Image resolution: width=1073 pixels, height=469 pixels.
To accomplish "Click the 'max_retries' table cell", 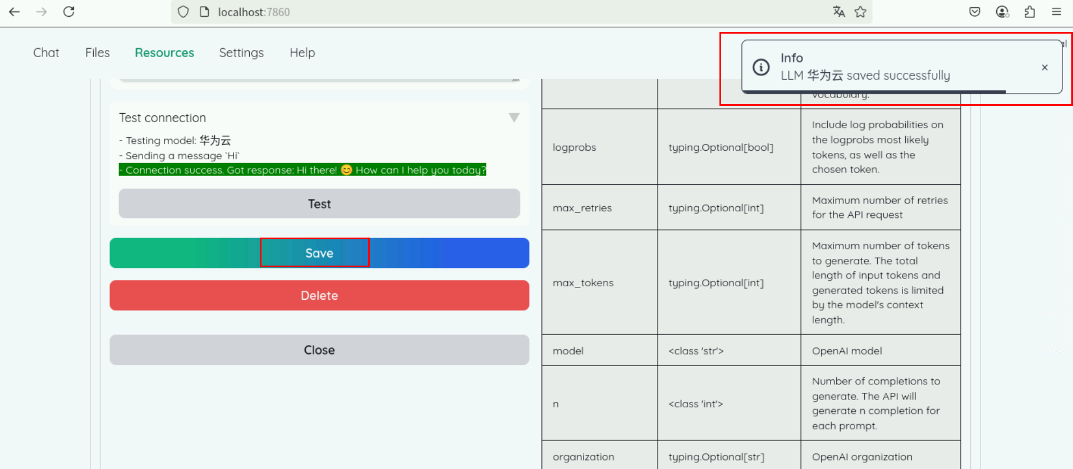I will (x=599, y=207).
